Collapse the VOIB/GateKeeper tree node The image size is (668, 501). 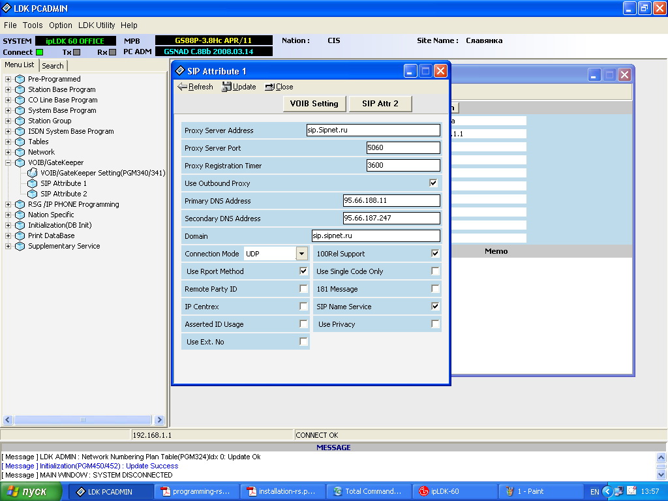8,162
